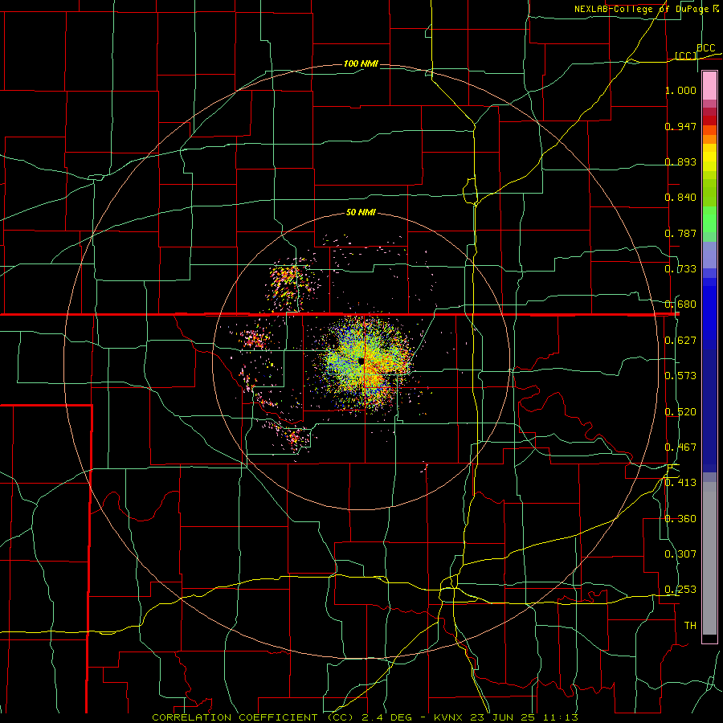Click the 0.467 scale value
The height and width of the screenshot is (723, 723).
tap(680, 447)
